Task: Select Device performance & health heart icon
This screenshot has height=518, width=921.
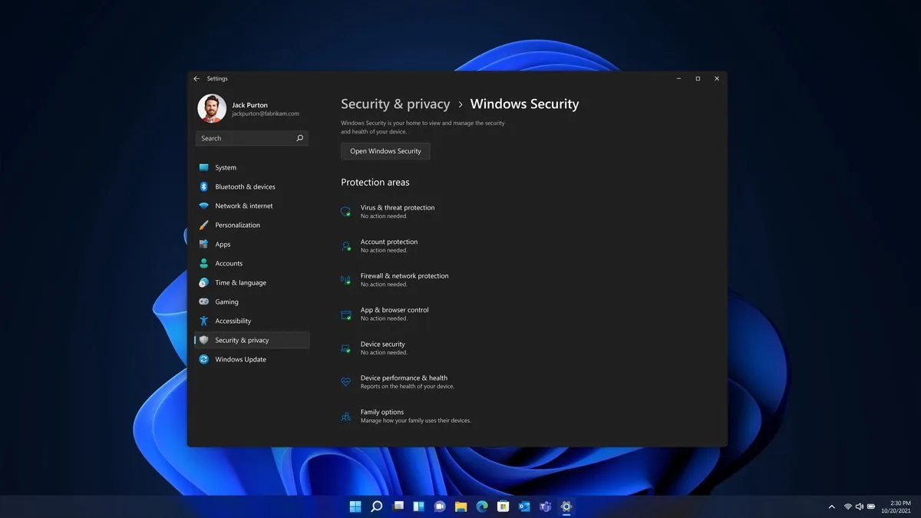Action: click(x=345, y=381)
